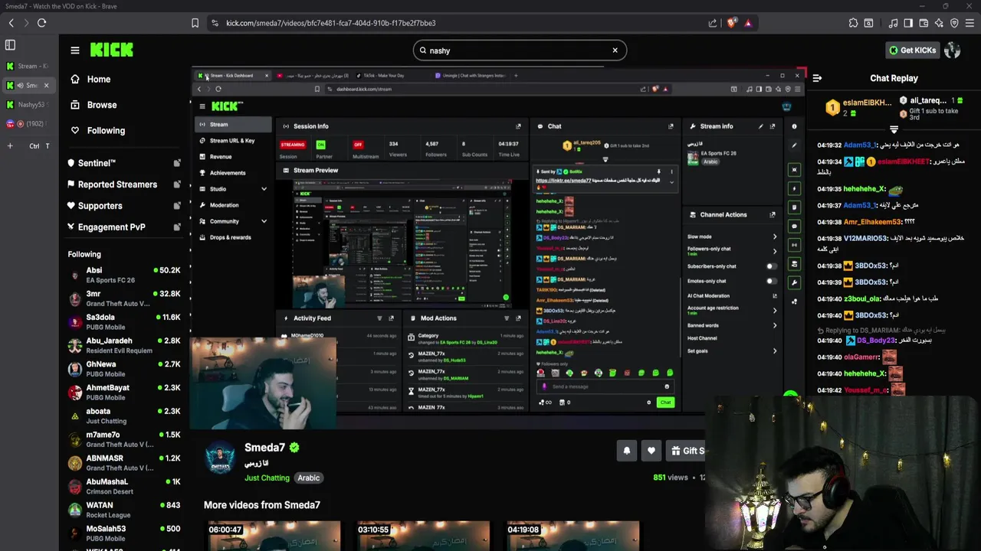981x551 pixels.
Task: Open the Just Chatting category link
Action: [x=267, y=478]
